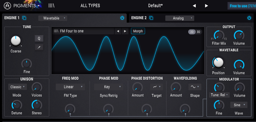Select next wavetable arrow

[125, 31]
